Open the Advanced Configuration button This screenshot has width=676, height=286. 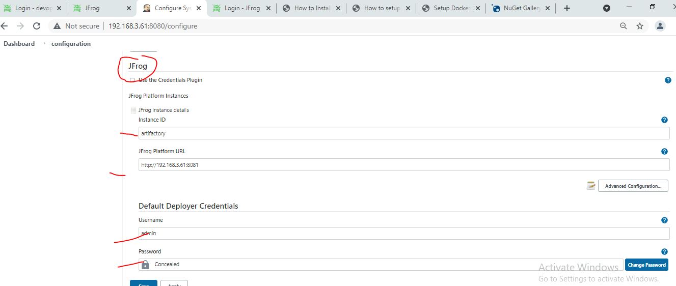pos(633,186)
